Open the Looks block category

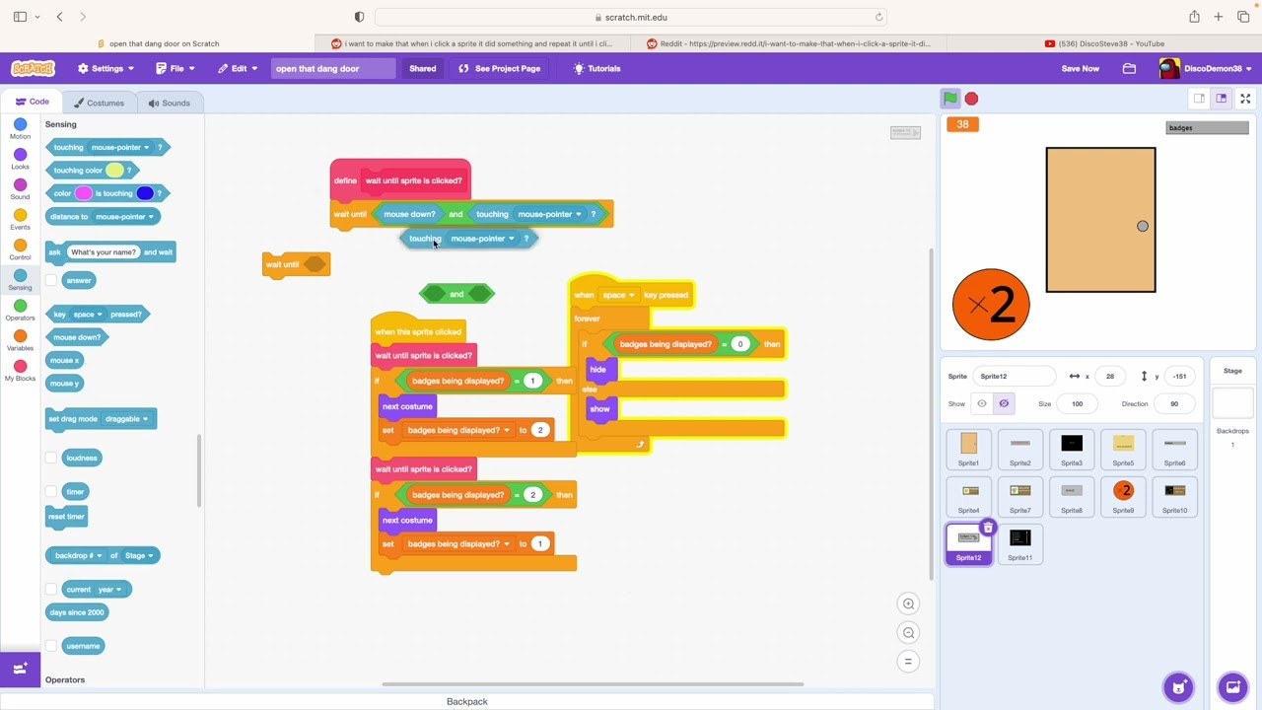(x=20, y=160)
